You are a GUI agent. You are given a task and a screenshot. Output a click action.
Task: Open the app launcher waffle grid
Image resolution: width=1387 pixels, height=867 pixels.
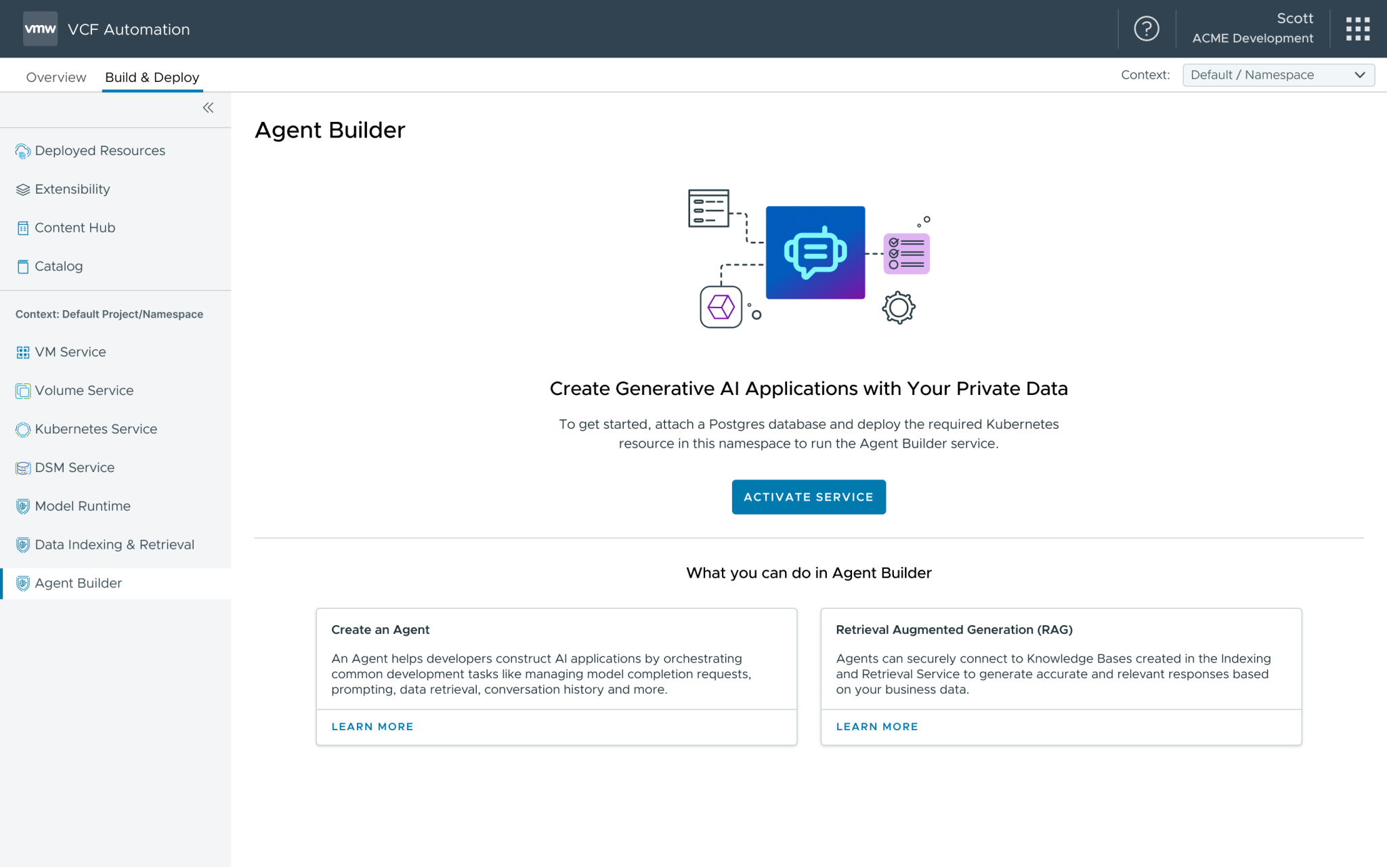point(1357,28)
